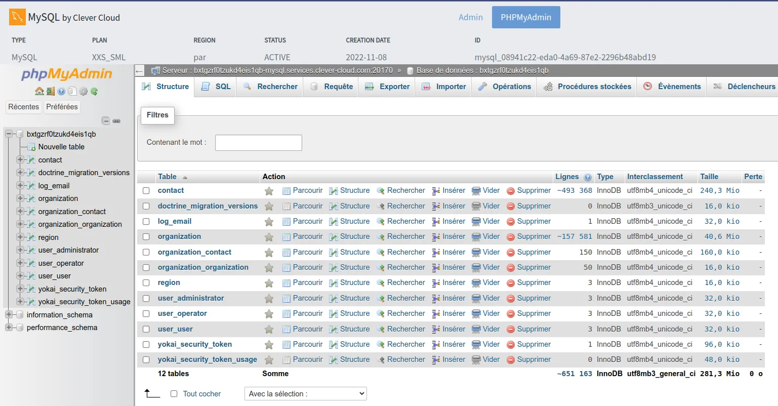Screen dimensions: 778x406
Task: Click the Contenant le mot filter field
Action: [x=258, y=142]
